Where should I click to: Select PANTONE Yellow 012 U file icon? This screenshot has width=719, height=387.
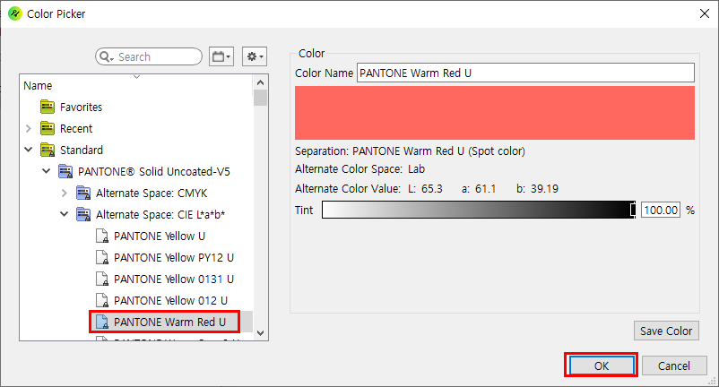point(102,300)
